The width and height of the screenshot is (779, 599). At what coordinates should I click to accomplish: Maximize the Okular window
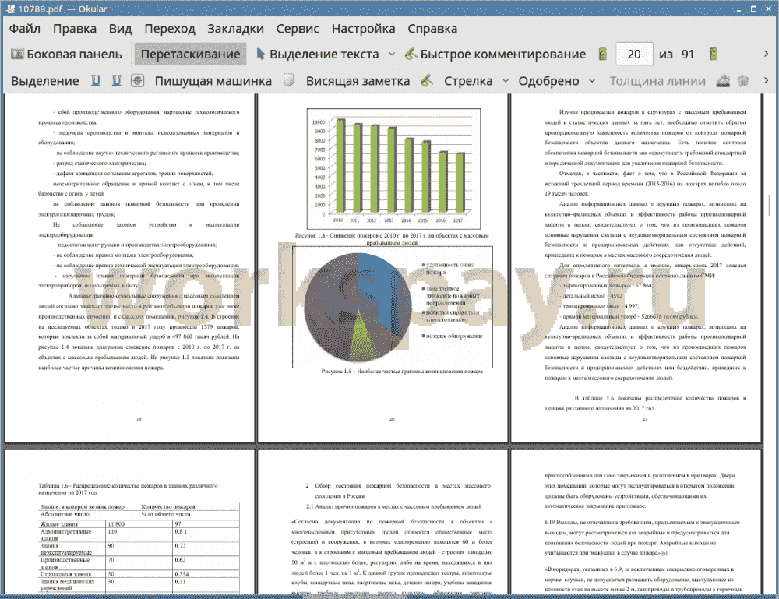753,9
